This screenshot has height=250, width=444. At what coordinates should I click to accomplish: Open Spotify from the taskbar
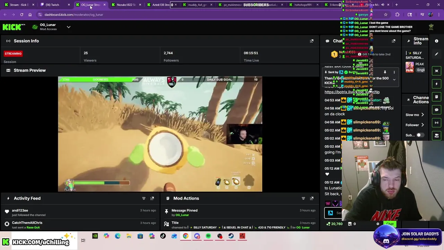208,236
